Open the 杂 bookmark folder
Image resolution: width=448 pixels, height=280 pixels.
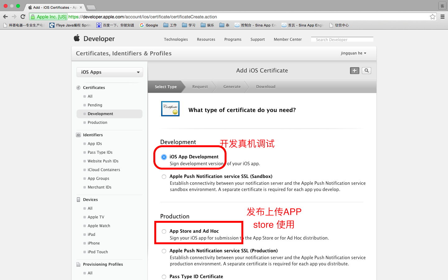224,25
